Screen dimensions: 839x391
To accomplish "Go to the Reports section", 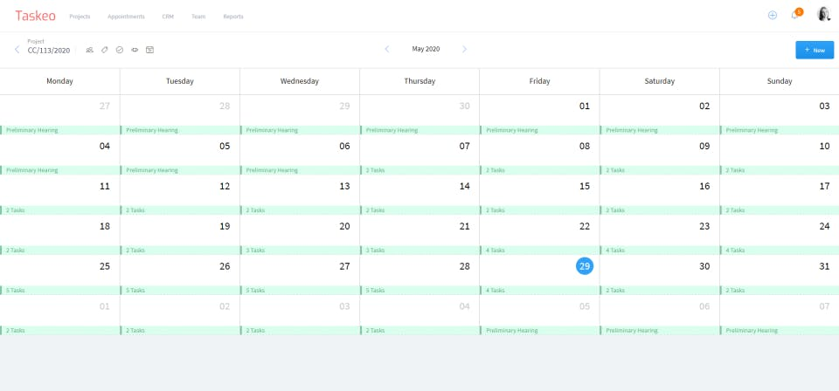I will [233, 17].
